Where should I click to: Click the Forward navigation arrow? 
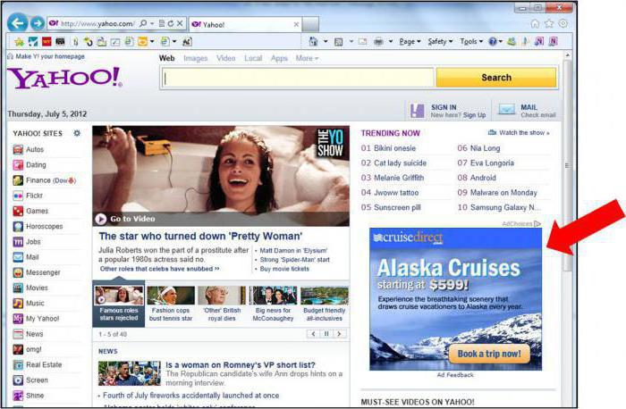(x=38, y=22)
